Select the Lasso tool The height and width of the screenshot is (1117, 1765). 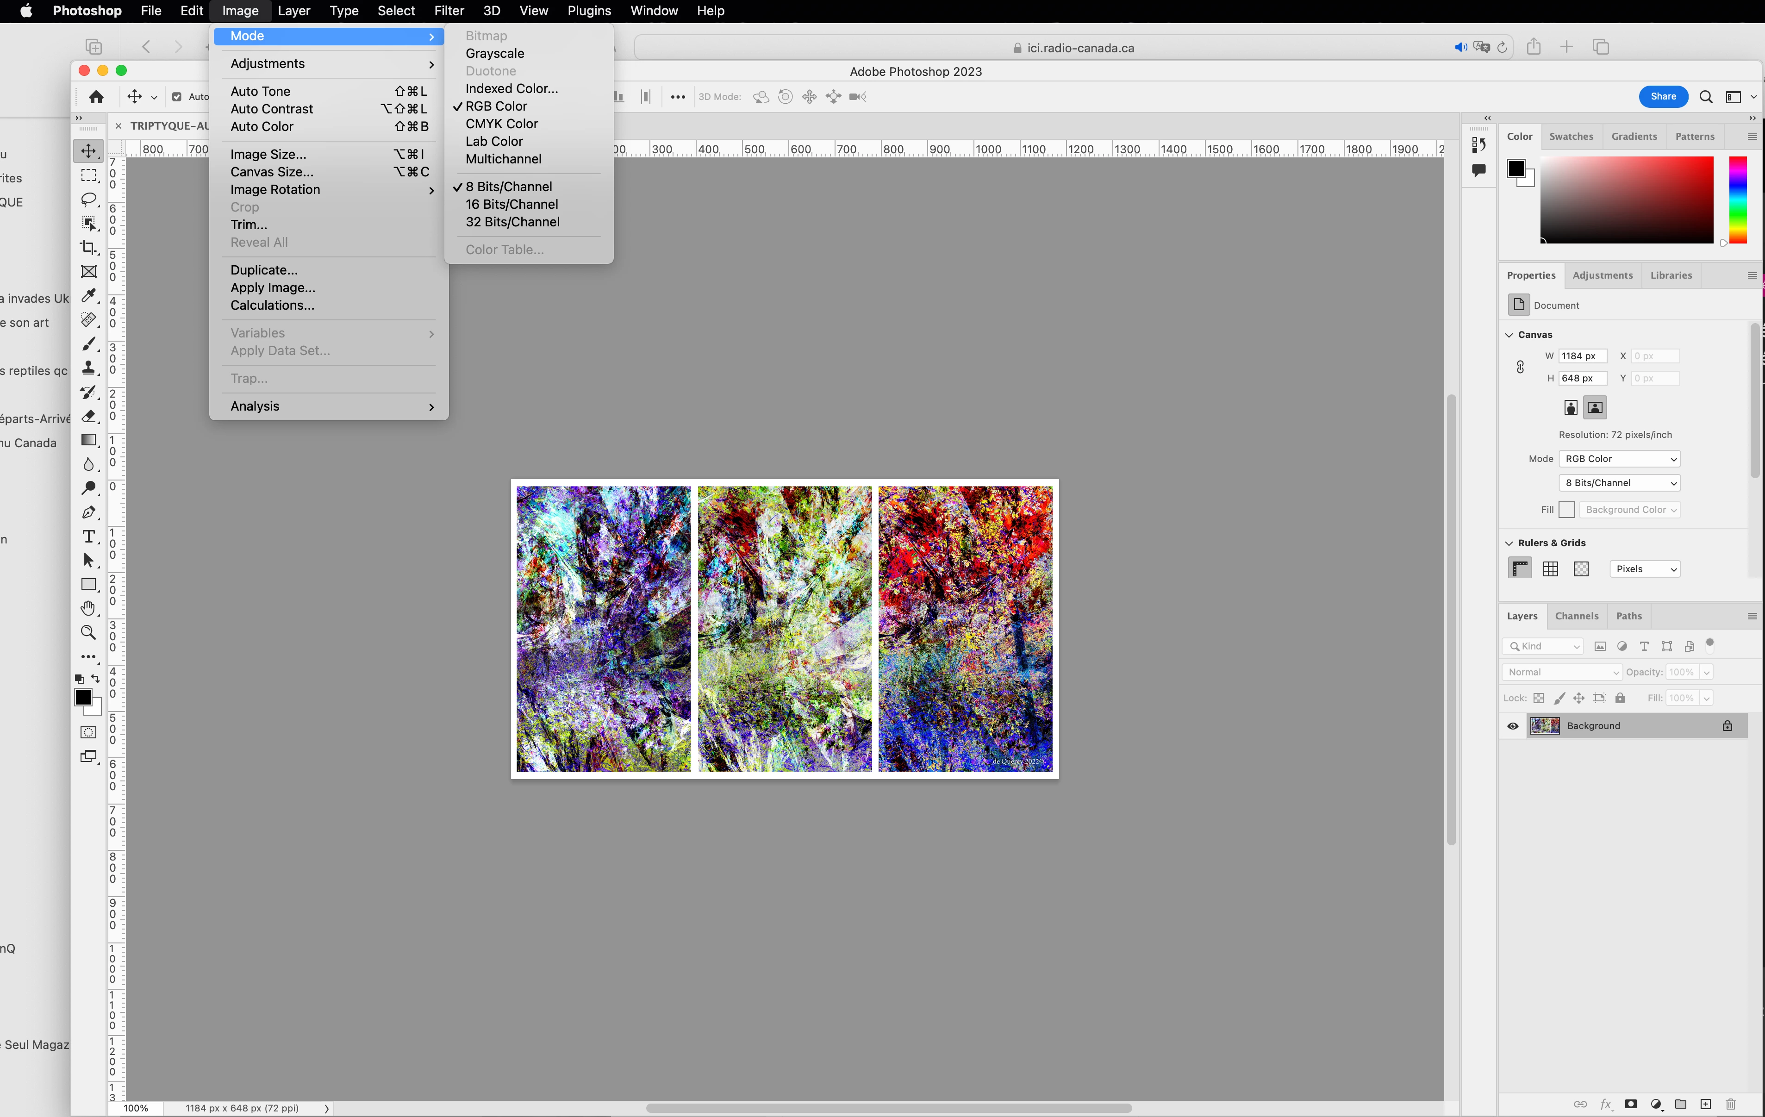click(x=89, y=200)
